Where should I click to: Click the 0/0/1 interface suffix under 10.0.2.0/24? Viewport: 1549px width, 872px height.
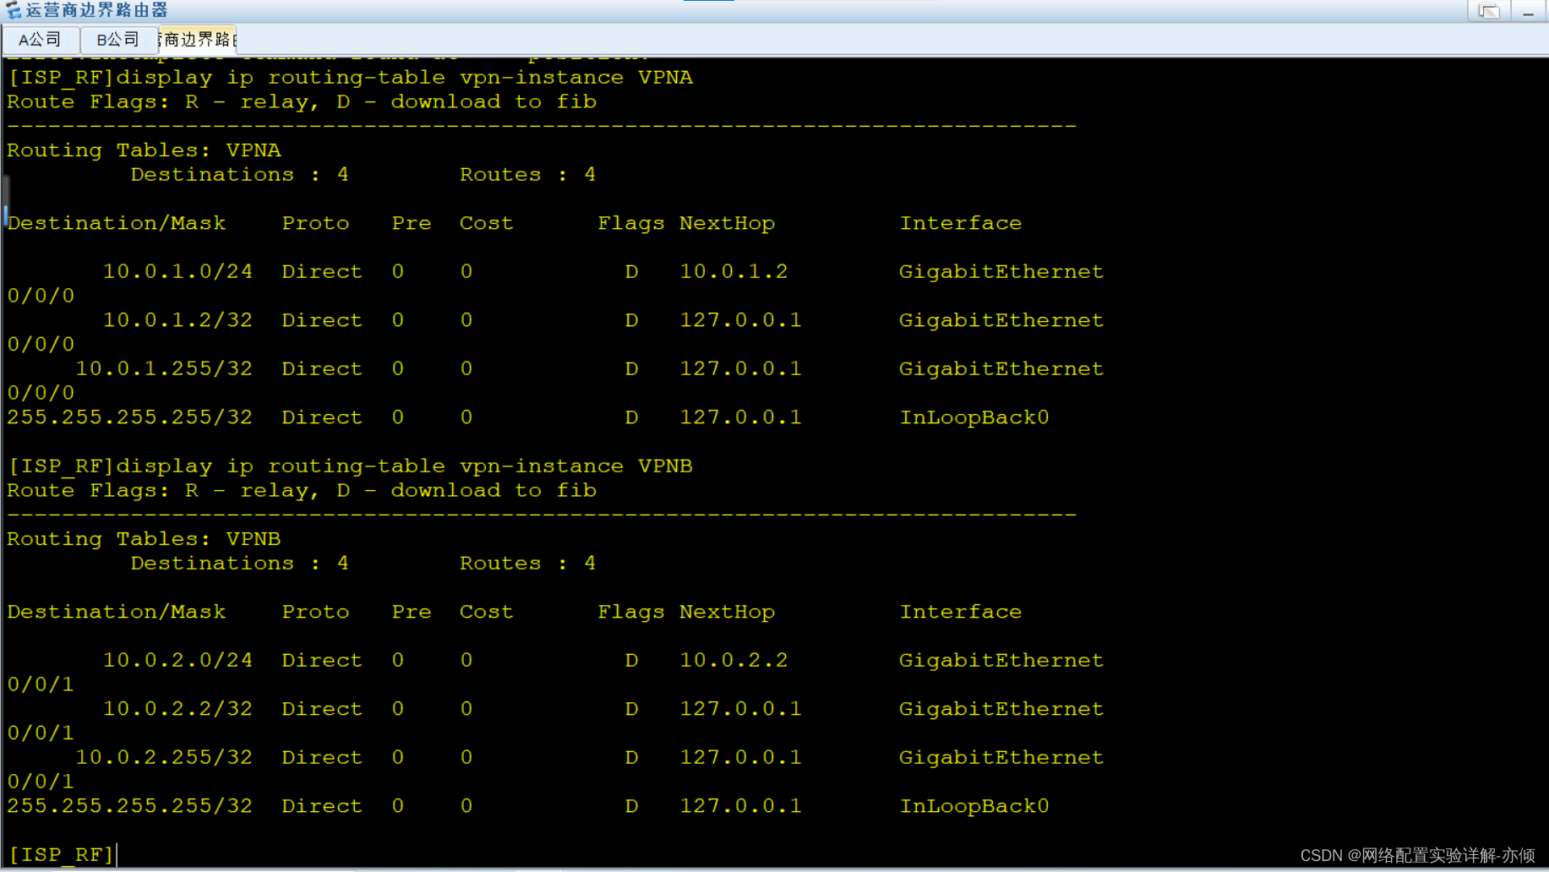pyautogui.click(x=41, y=684)
